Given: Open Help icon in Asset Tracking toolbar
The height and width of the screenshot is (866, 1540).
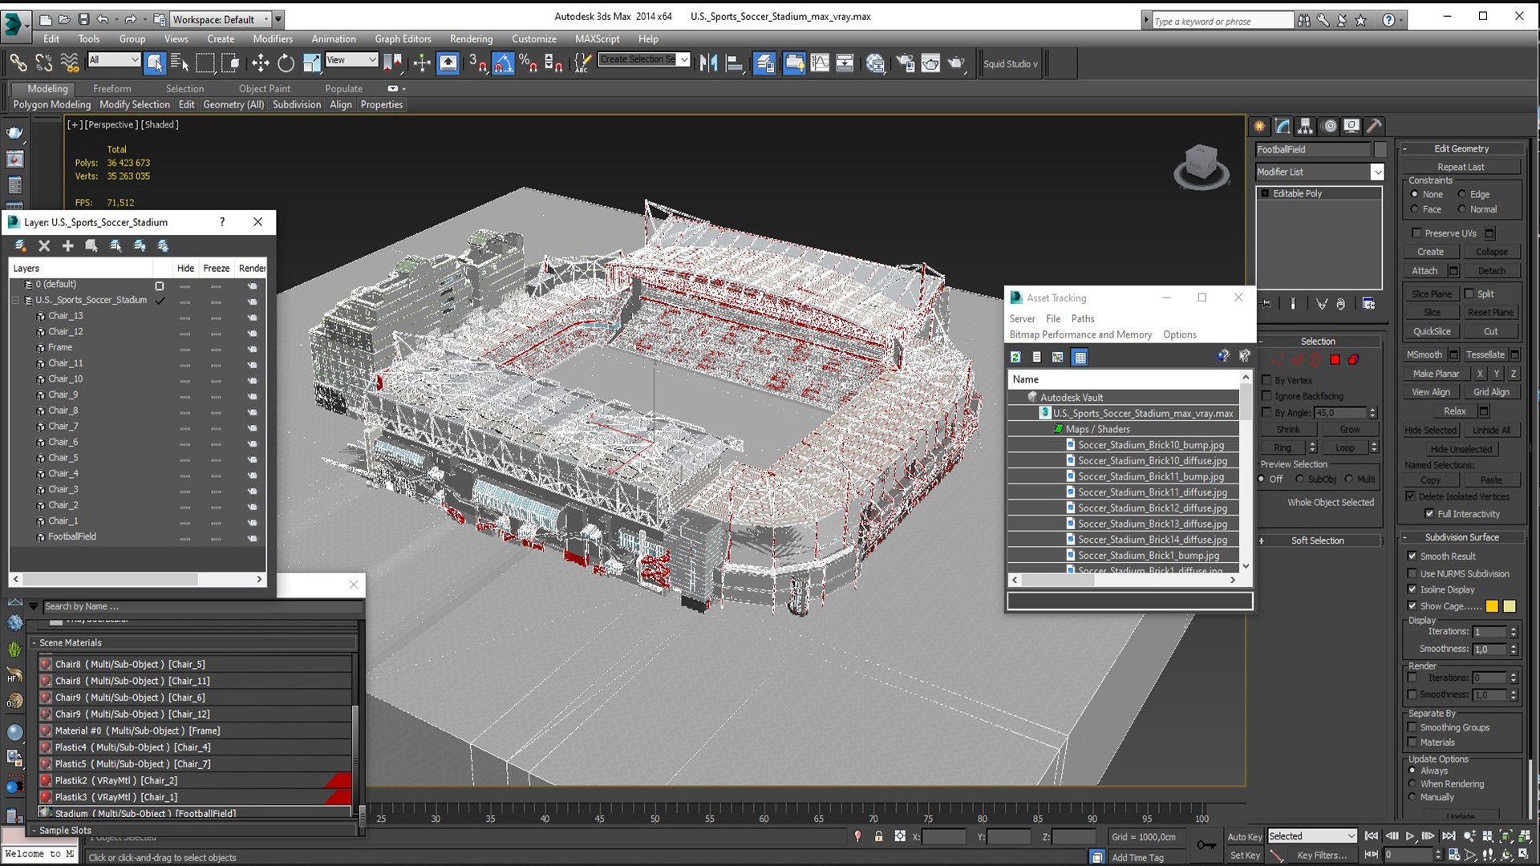Looking at the screenshot, I should coord(1222,357).
